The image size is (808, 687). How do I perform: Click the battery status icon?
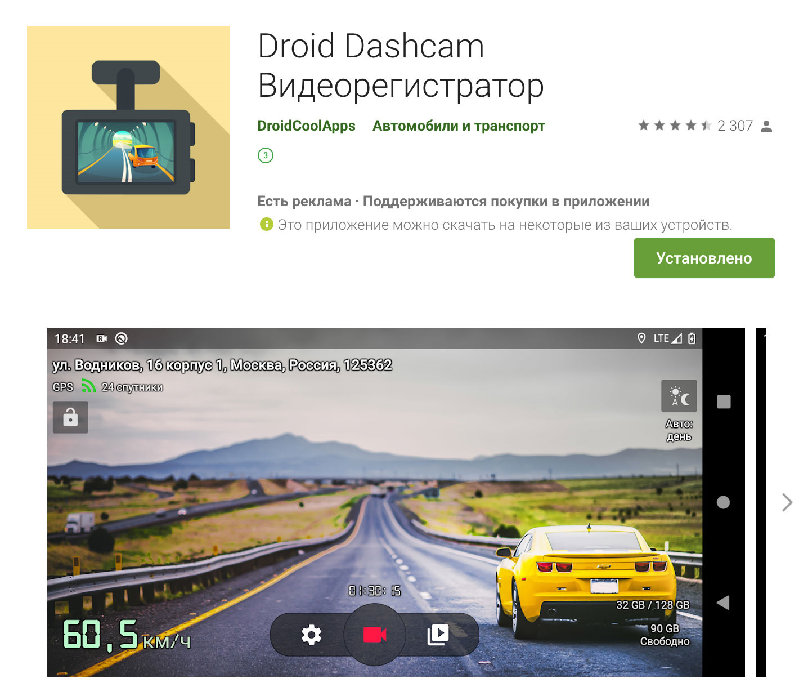point(692,338)
